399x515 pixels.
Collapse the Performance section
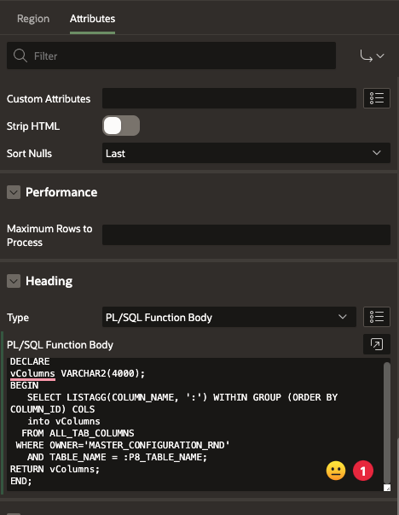[14, 192]
